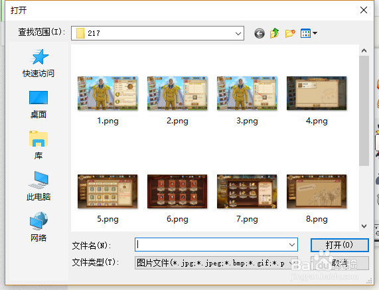This screenshot has height=290, width=379.
Task: Expand the 217 folder location dropdown
Action: pos(238,33)
